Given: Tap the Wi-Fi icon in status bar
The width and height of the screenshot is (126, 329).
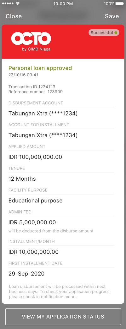Looking at the screenshot, I should [x=18, y=3].
